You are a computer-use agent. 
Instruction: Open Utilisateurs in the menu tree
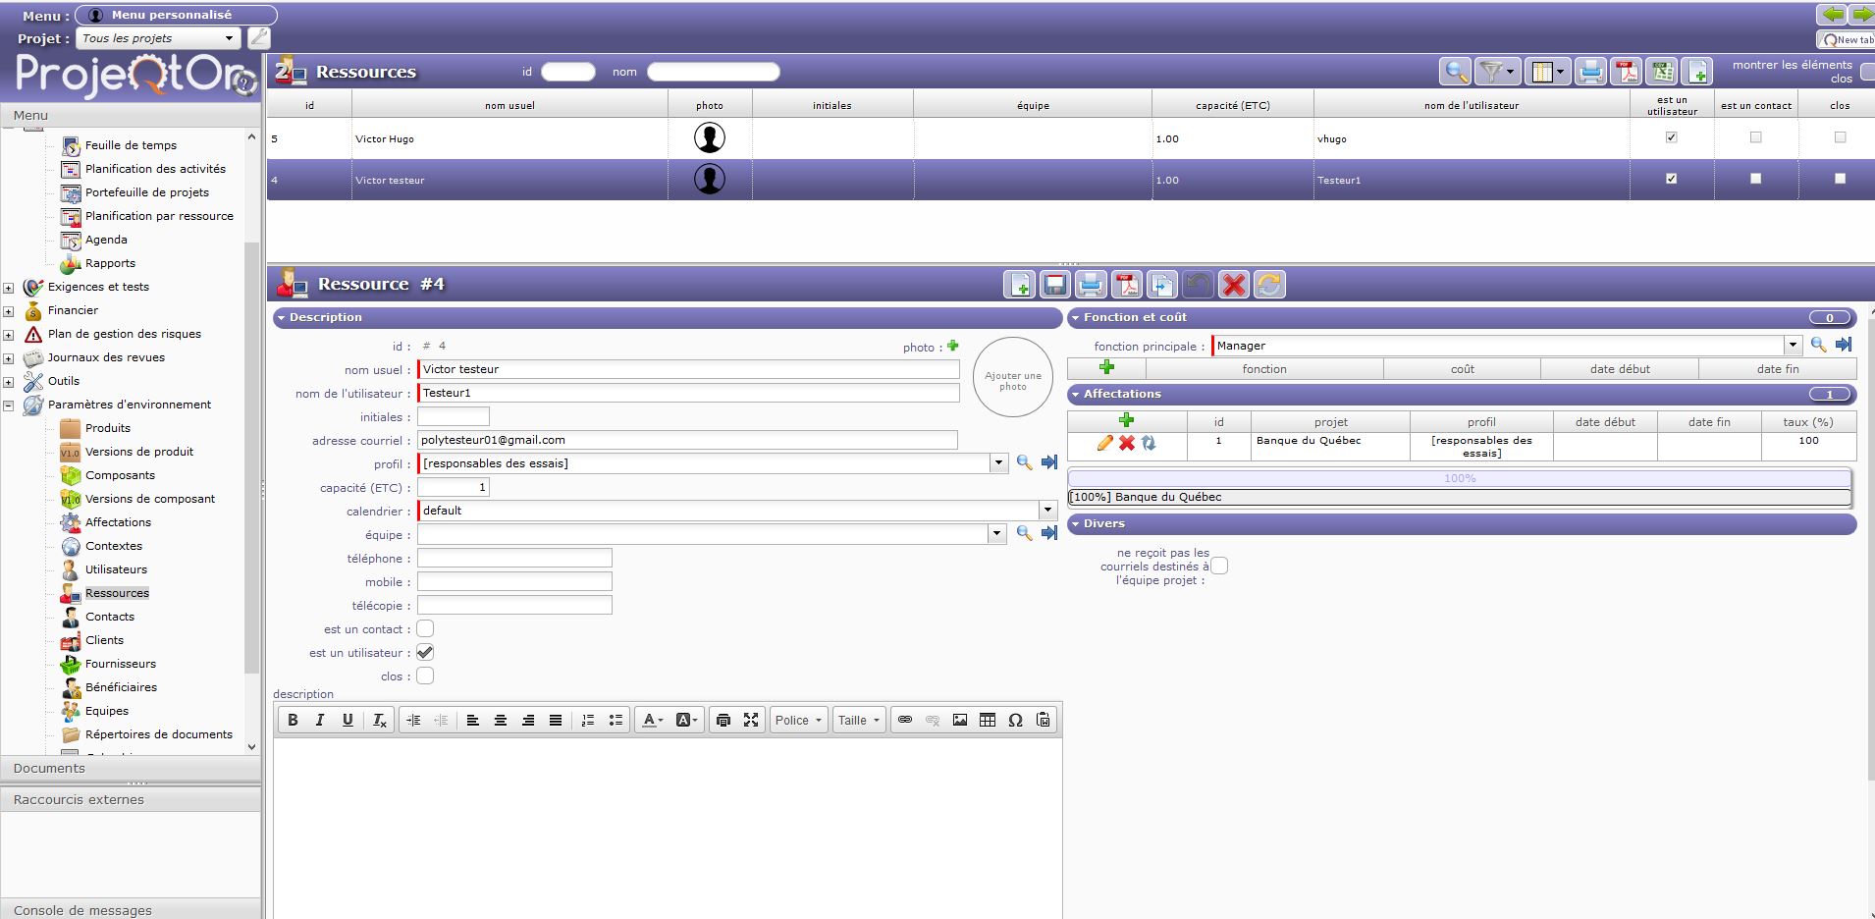coord(116,569)
